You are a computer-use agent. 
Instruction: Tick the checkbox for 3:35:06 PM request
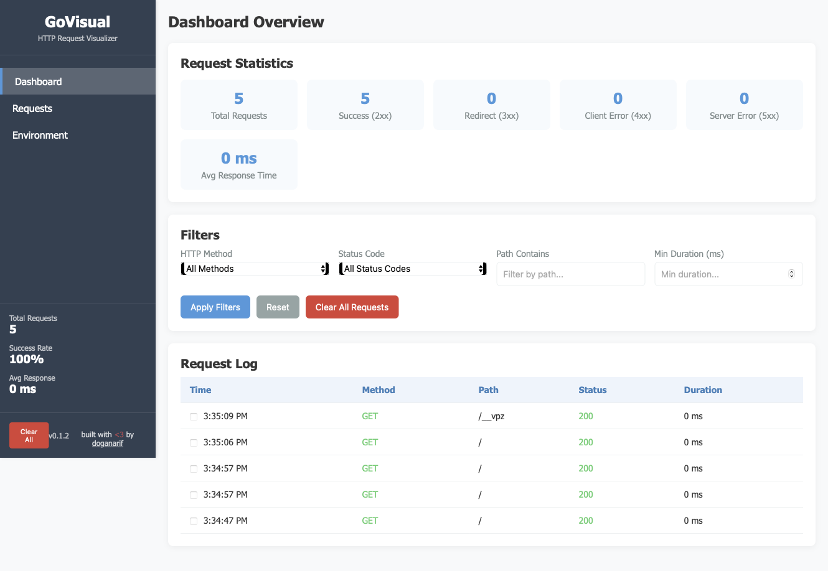coord(194,443)
